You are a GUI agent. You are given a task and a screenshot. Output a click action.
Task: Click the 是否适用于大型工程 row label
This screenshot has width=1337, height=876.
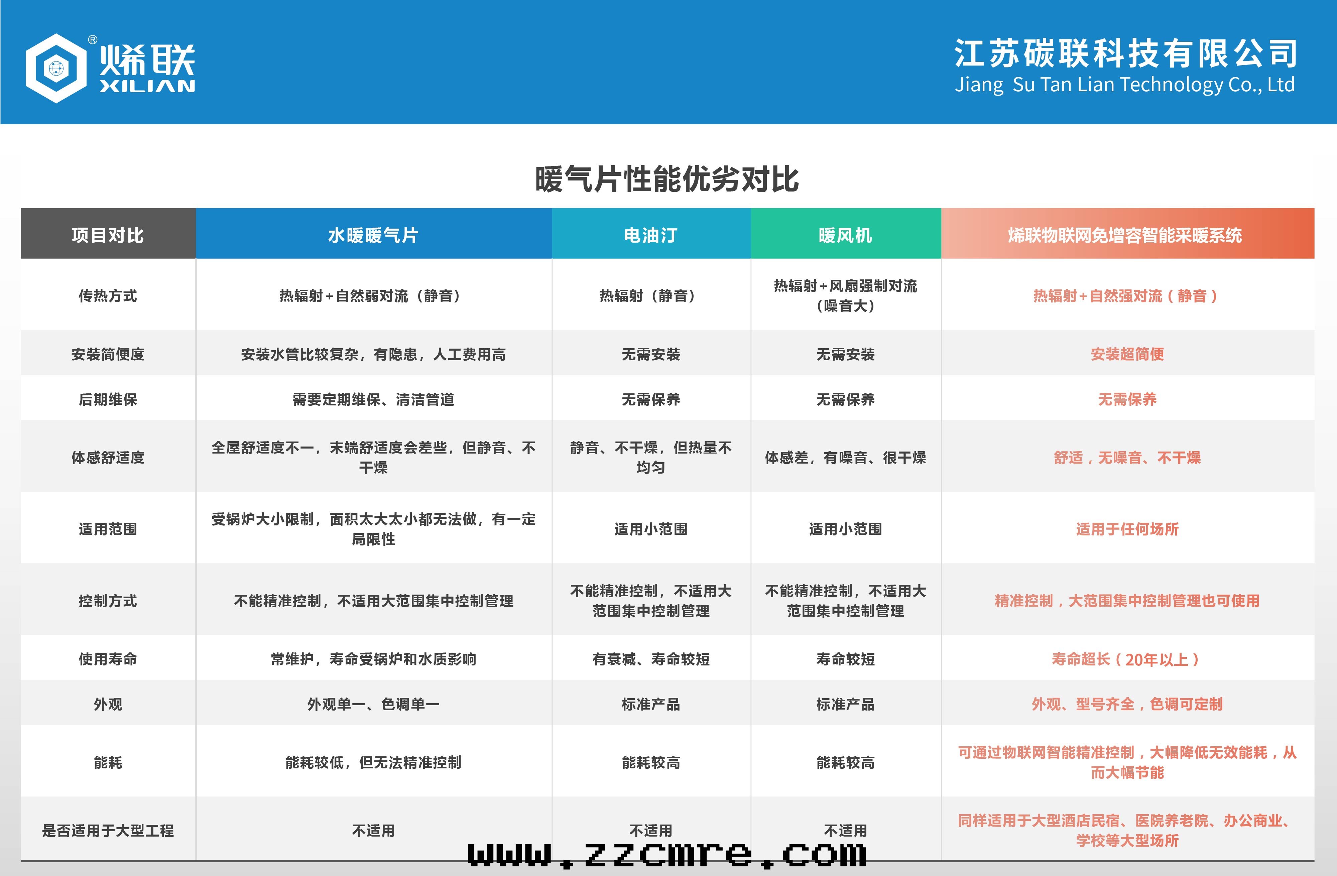[108, 831]
